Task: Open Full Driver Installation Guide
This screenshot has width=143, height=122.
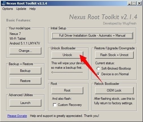Action: (x=92, y=36)
